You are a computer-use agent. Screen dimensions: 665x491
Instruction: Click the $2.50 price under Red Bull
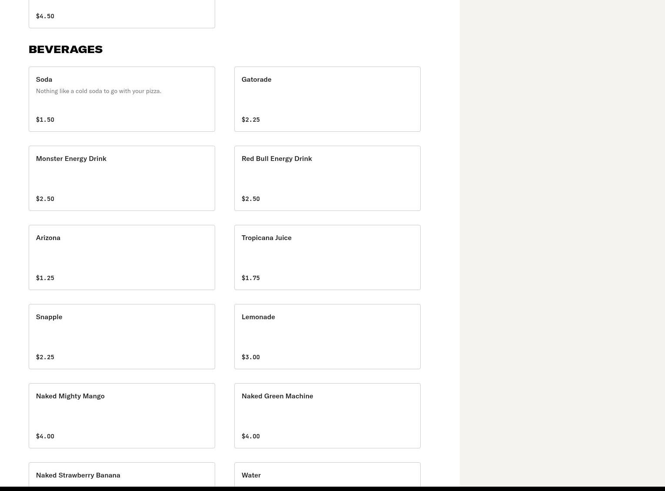[x=251, y=199]
